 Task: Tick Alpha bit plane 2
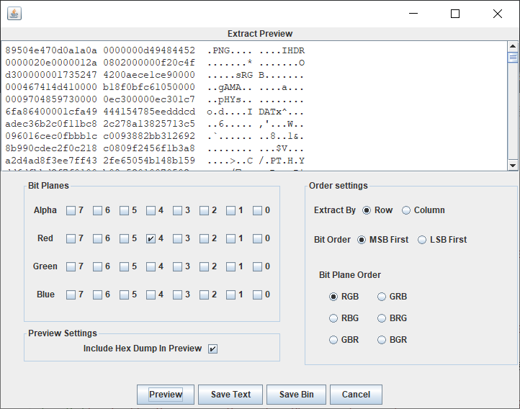tap(204, 210)
